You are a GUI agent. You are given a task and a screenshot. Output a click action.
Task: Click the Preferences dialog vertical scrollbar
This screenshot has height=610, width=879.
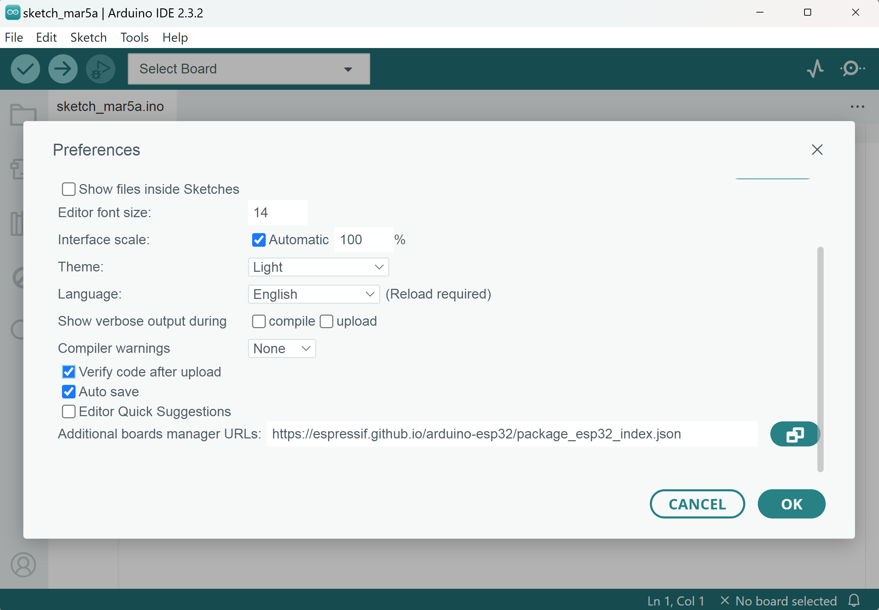tap(820, 359)
